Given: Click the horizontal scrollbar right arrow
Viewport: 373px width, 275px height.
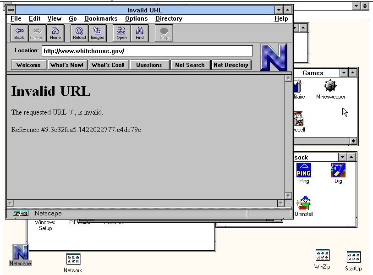Looking at the screenshot, I should 281,203.
